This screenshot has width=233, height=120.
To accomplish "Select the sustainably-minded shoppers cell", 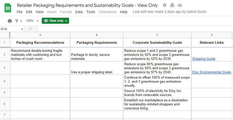I will [x=157, y=104].
